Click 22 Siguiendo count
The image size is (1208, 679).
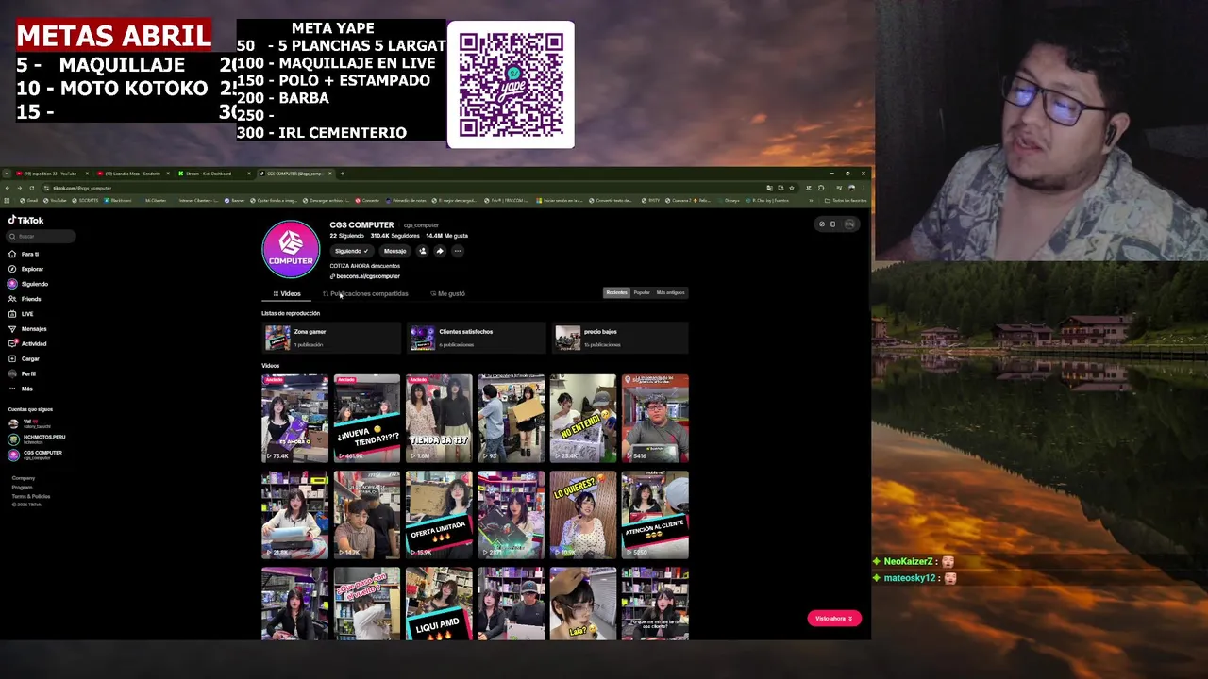[x=346, y=236]
